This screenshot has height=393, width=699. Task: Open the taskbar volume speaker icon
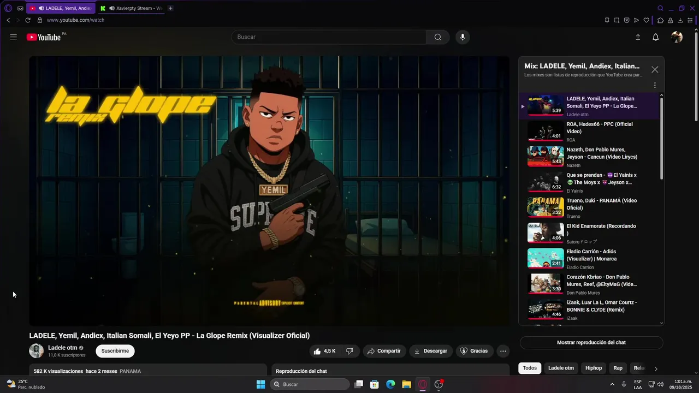(x=660, y=384)
